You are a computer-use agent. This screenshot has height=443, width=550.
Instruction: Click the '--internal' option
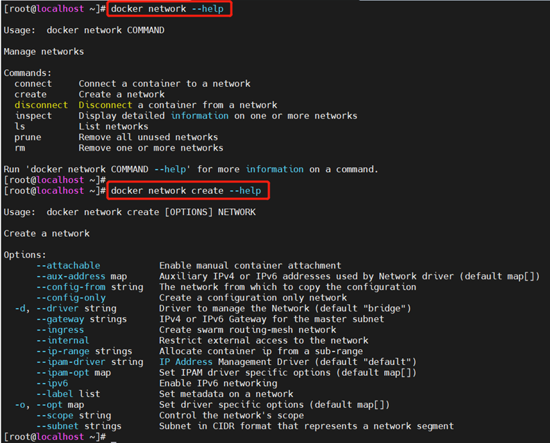[x=63, y=340]
